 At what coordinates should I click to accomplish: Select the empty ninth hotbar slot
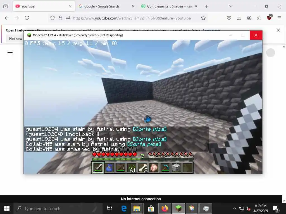click(x=187, y=167)
